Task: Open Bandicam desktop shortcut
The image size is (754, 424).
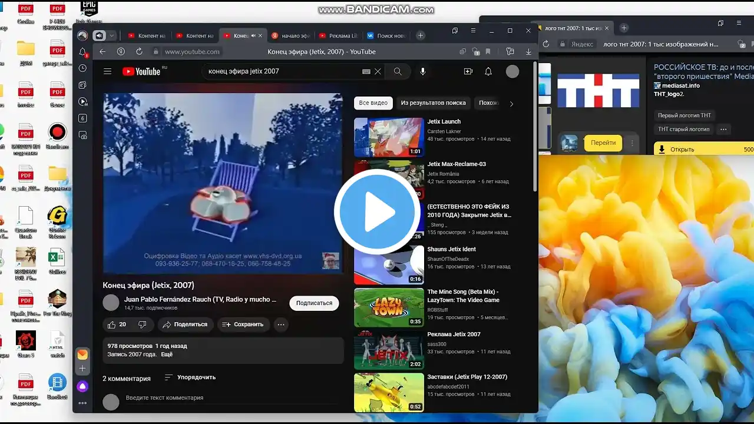Action: click(57, 135)
